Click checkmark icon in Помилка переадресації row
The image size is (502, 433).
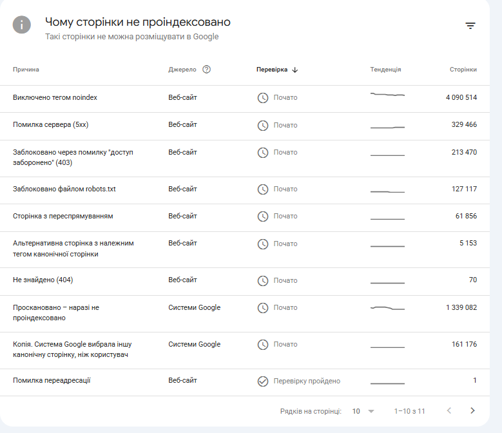click(x=263, y=381)
